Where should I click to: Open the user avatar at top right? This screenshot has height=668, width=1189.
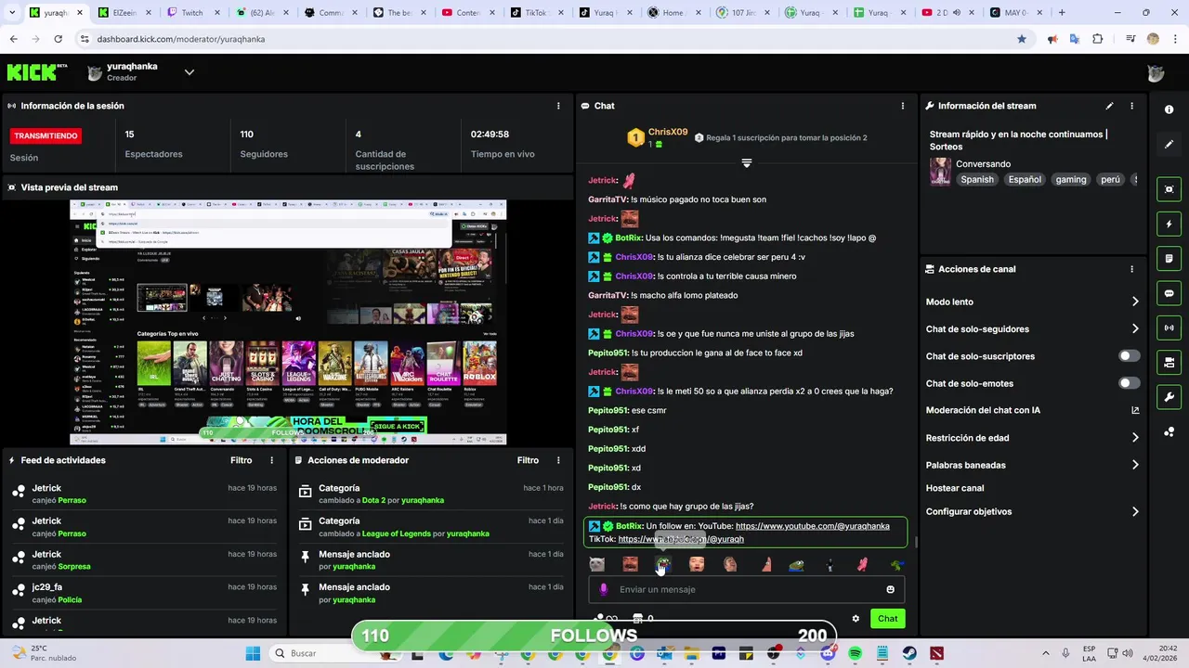1156,74
